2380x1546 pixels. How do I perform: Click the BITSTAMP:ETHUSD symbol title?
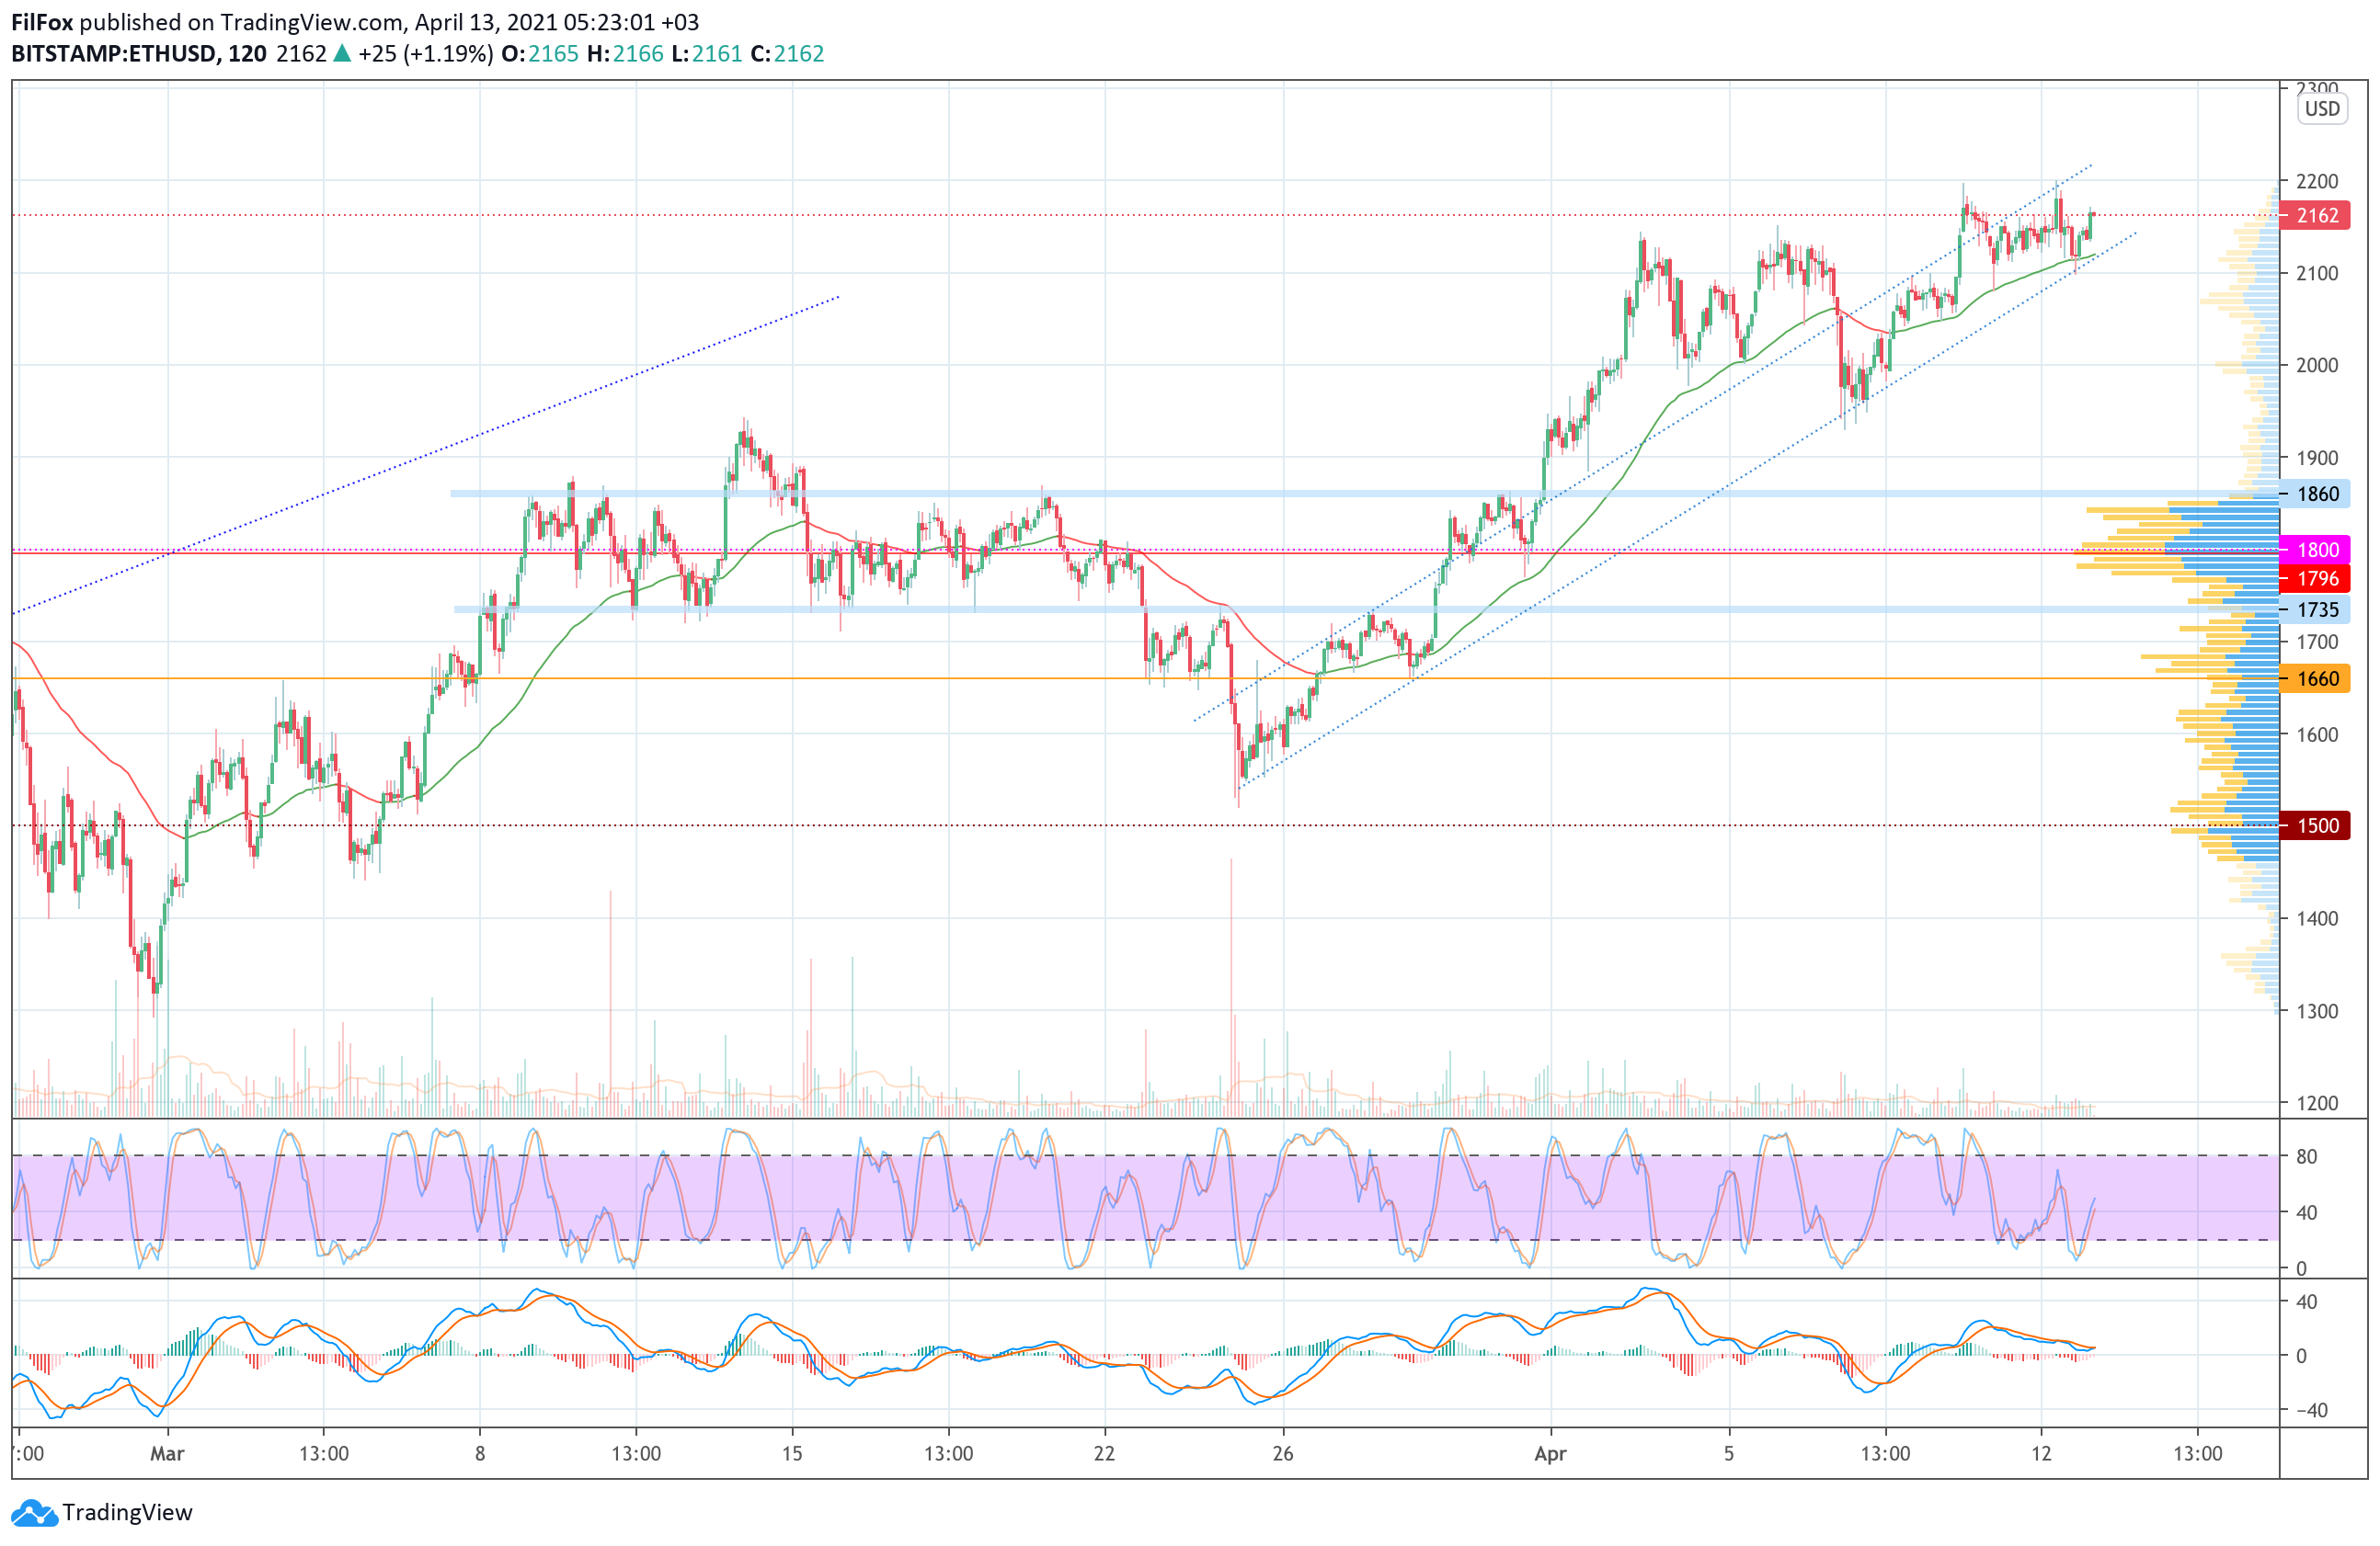pos(115,54)
